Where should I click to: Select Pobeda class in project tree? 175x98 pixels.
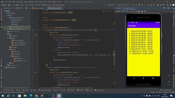click(16, 22)
